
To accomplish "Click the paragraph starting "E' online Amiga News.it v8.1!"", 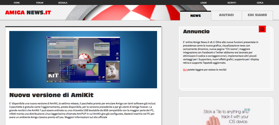I will (x=221, y=52).
